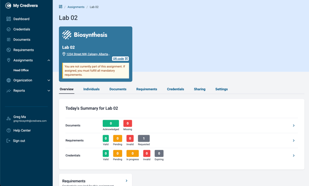309x186 pixels.
Task: Click the QR code button
Action: pos(120,59)
